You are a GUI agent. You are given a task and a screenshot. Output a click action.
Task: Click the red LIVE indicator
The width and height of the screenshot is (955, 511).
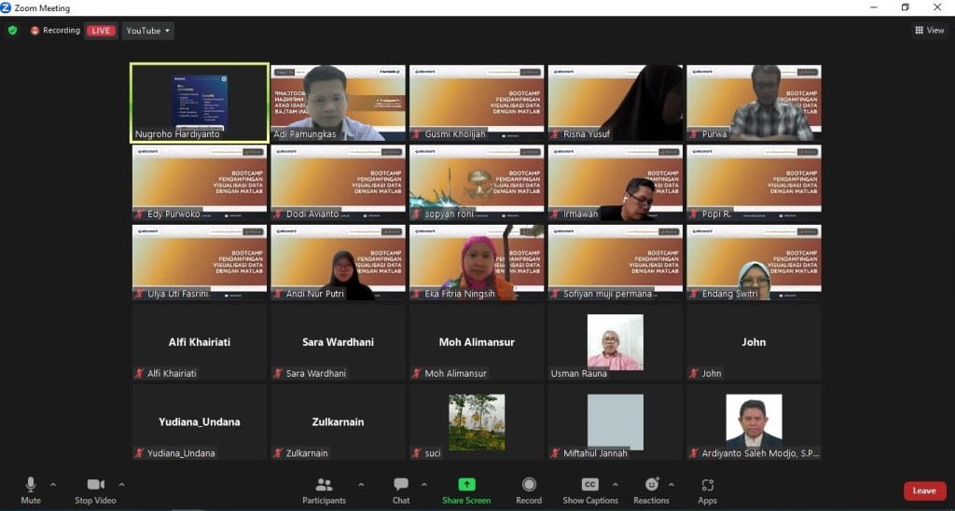coord(101,31)
